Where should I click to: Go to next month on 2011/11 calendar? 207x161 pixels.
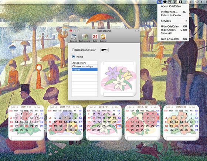(x=35, y=107)
